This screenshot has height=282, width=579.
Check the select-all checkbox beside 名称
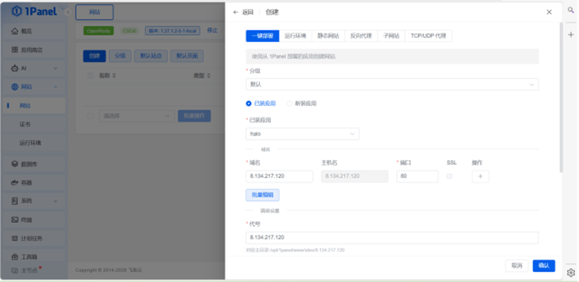[x=90, y=76]
